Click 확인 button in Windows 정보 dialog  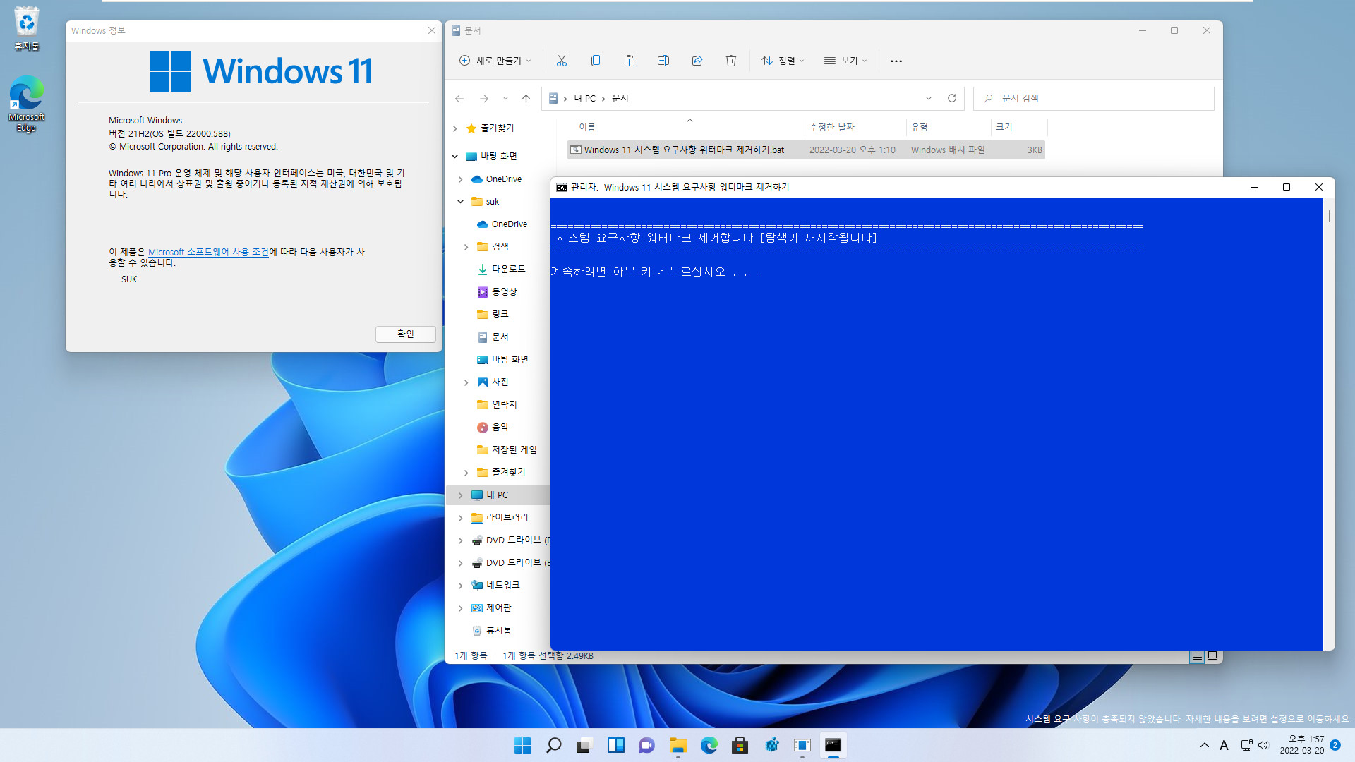[x=406, y=334]
